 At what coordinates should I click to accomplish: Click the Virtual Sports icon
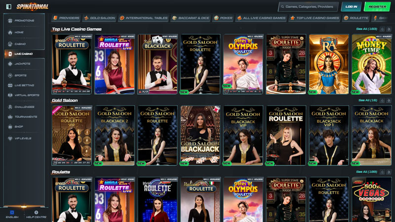10,95
